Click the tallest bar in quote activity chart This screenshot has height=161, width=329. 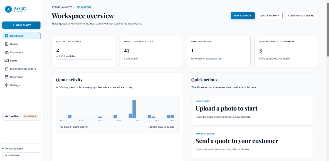pyautogui.click(x=134, y=109)
